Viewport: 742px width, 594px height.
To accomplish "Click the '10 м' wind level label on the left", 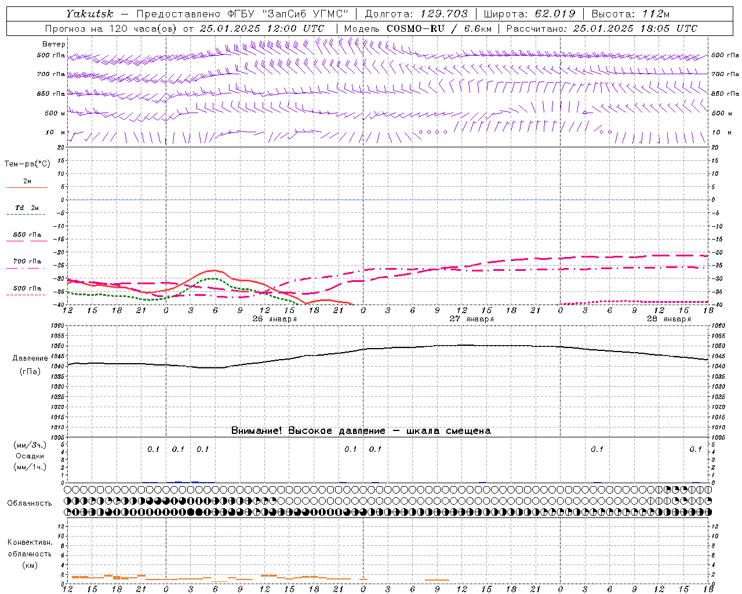I will pyautogui.click(x=55, y=132).
